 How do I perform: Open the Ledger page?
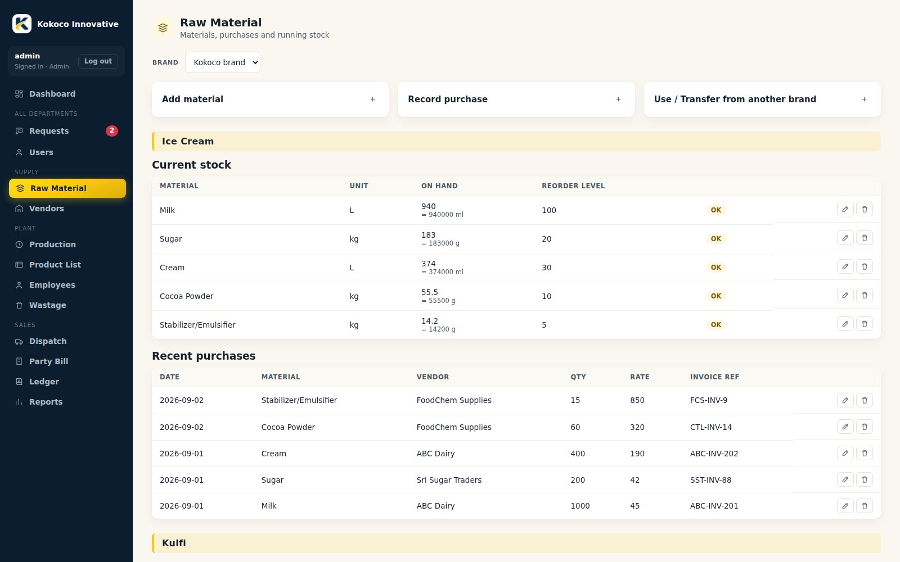[x=66, y=382]
